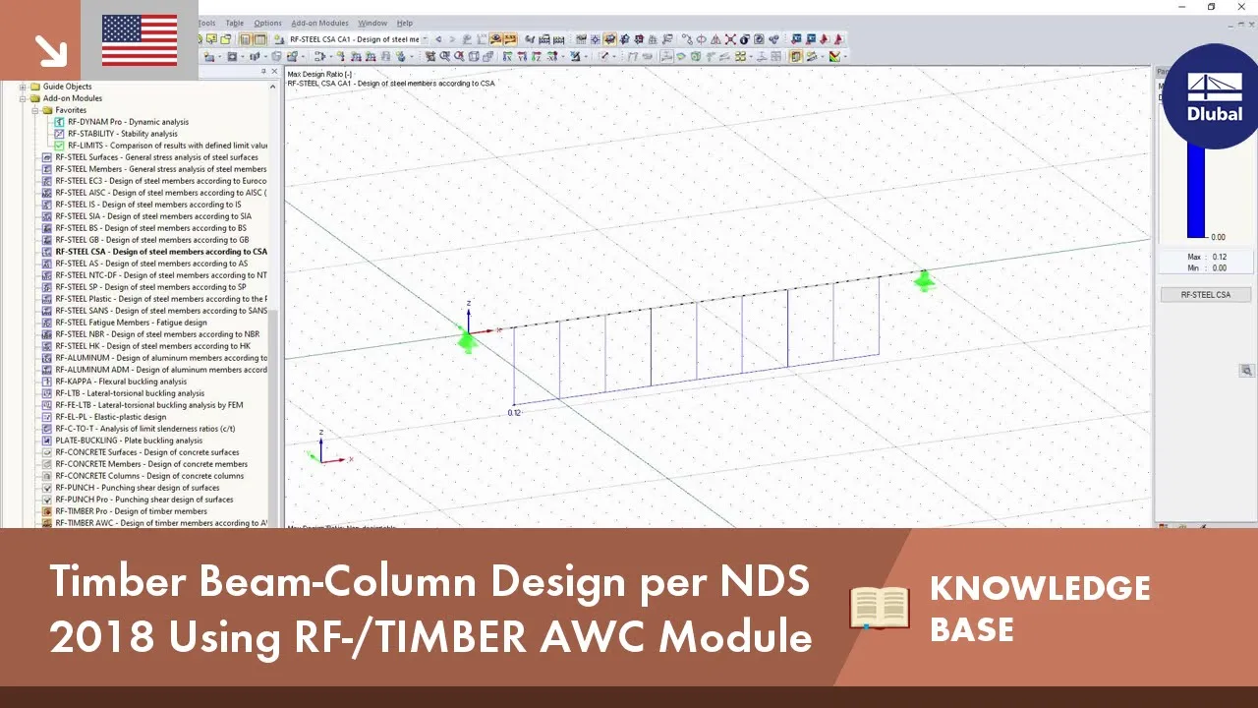Click navigator scrollbar up arrow
The width and height of the screenshot is (1258, 708).
(x=275, y=87)
